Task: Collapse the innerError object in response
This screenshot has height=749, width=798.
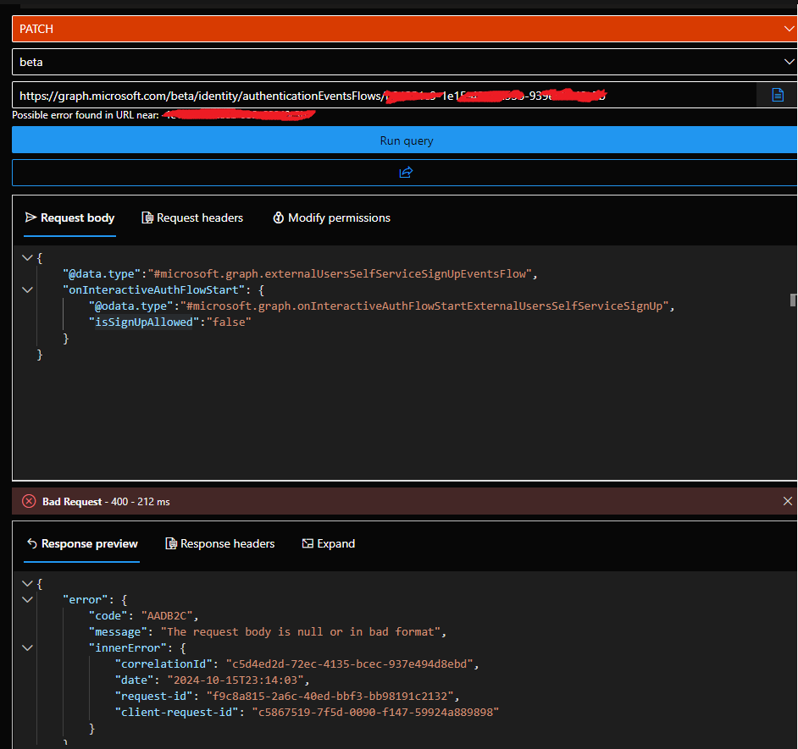Action: pos(26,647)
